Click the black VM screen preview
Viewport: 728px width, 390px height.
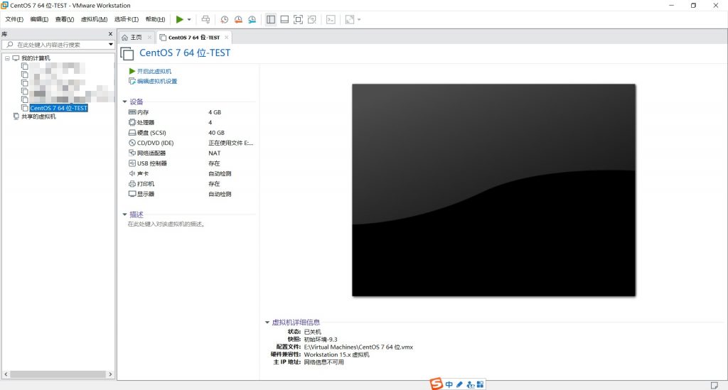point(493,190)
